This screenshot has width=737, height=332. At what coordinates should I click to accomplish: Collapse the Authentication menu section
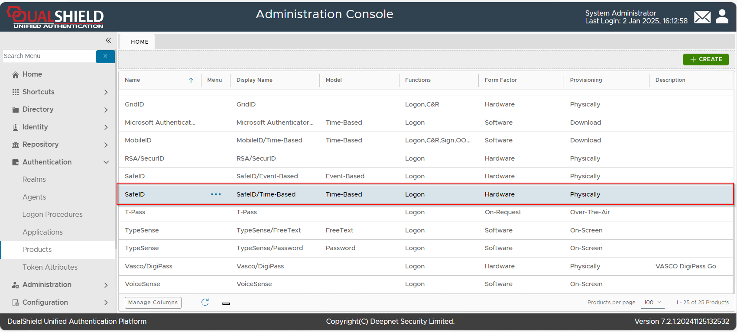click(x=106, y=162)
